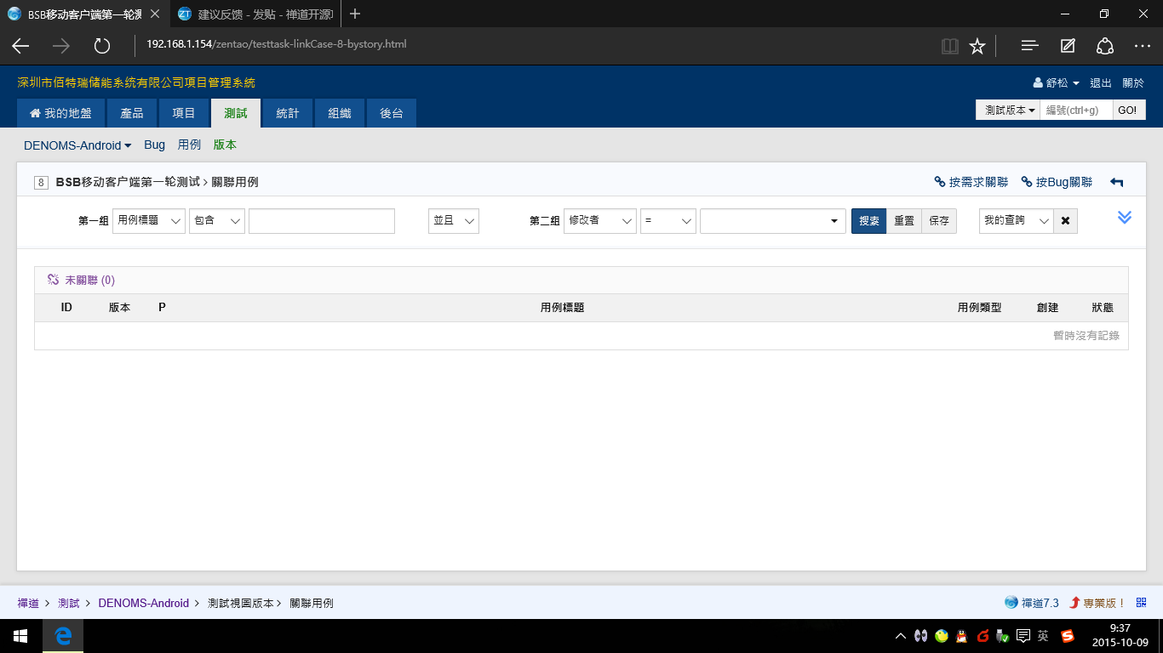This screenshot has width=1163, height=653.
Task: Launch Edge from the taskbar
Action: pyautogui.click(x=62, y=636)
